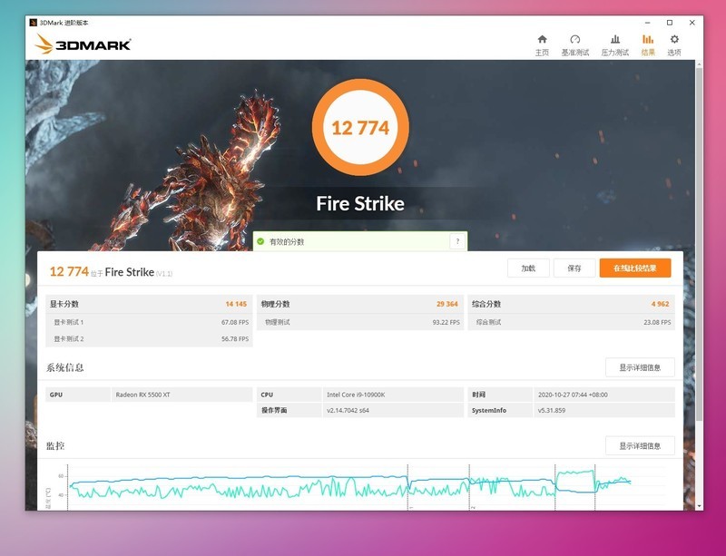Open the Benchmarks tab (基准测试)
Image resolution: width=726 pixels, height=556 pixels.
(x=575, y=45)
